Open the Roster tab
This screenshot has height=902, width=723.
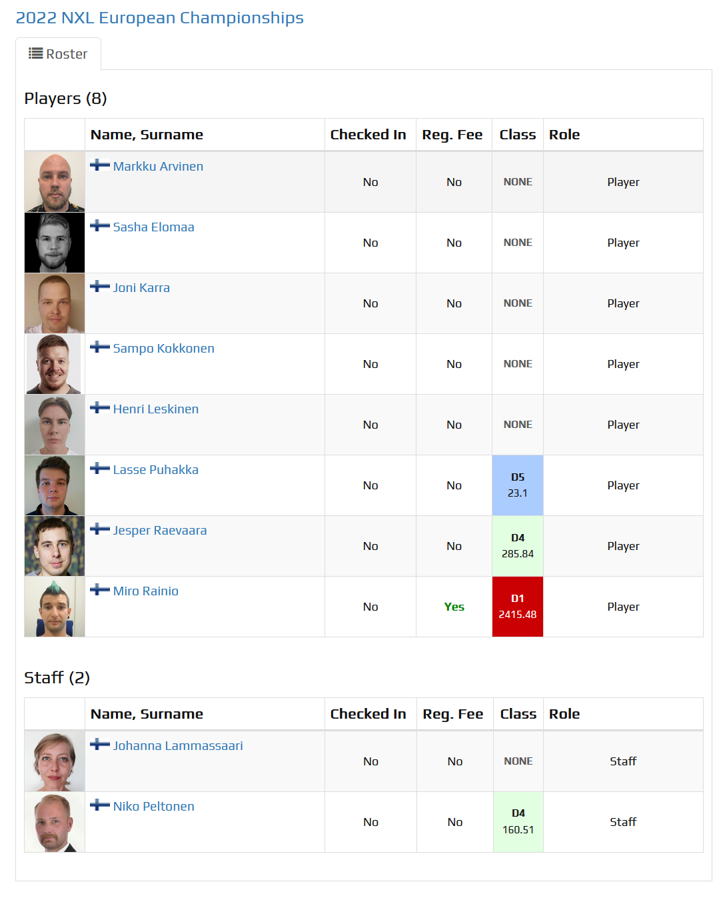58,54
